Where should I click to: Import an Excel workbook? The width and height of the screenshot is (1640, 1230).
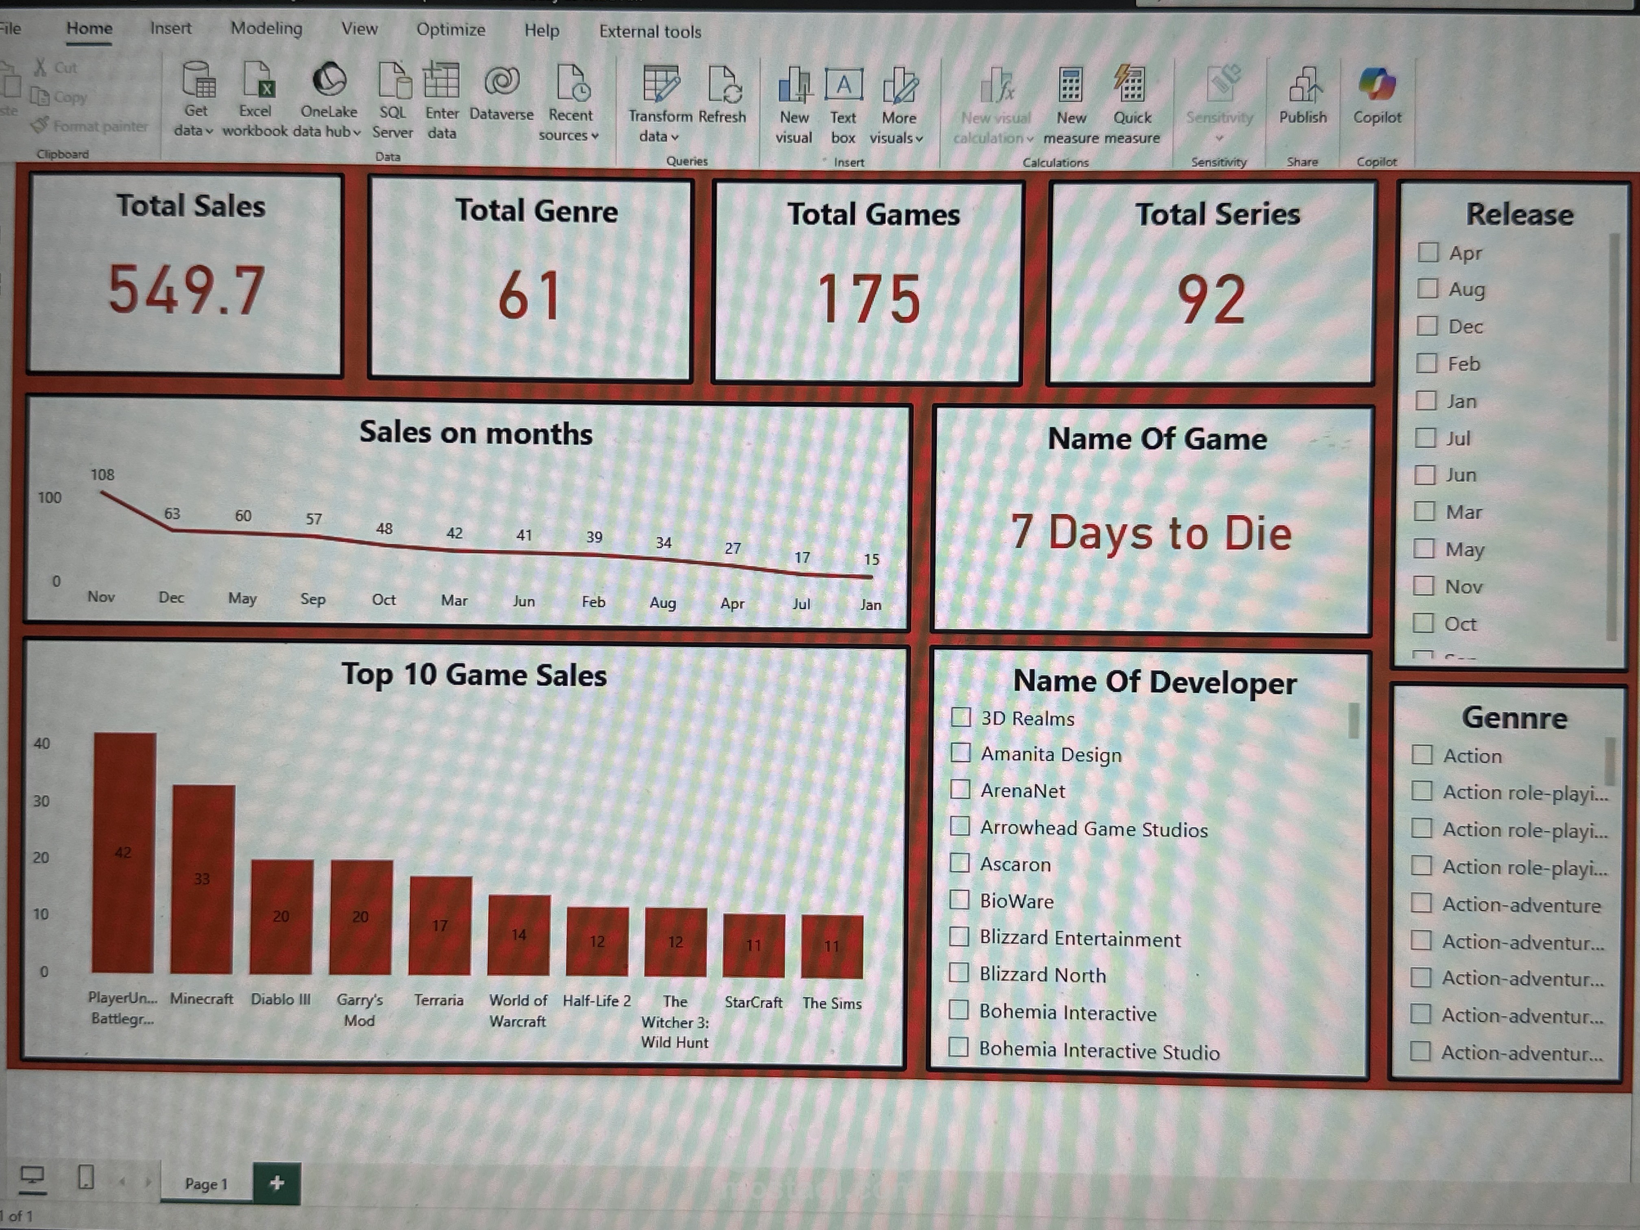255,100
